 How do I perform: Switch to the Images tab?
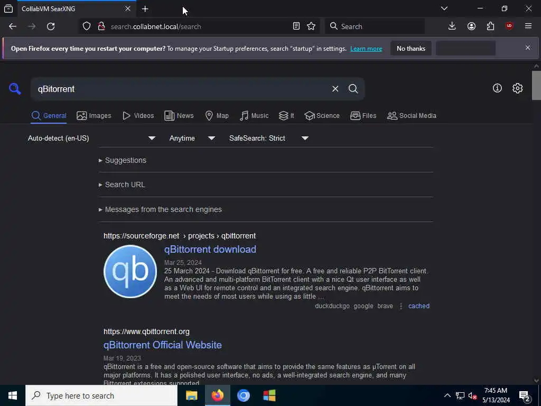tap(94, 116)
